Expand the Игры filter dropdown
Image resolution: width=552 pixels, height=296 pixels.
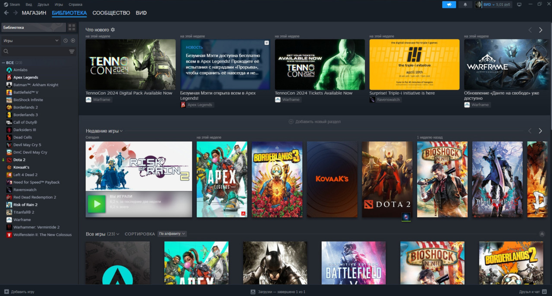31,41
